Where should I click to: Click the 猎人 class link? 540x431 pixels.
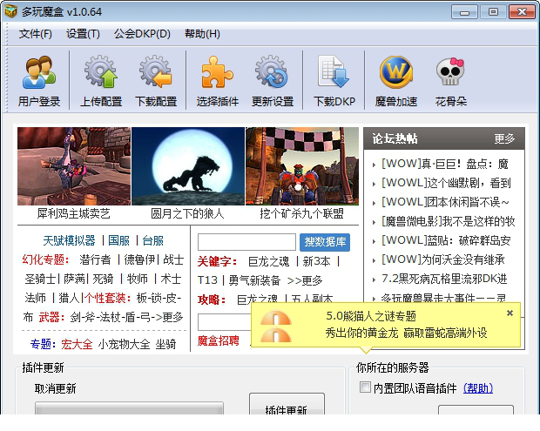pyautogui.click(x=69, y=298)
